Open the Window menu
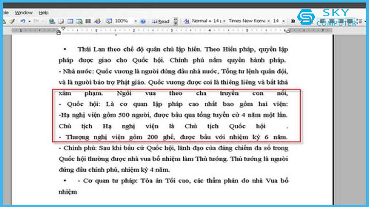 (24, 13)
